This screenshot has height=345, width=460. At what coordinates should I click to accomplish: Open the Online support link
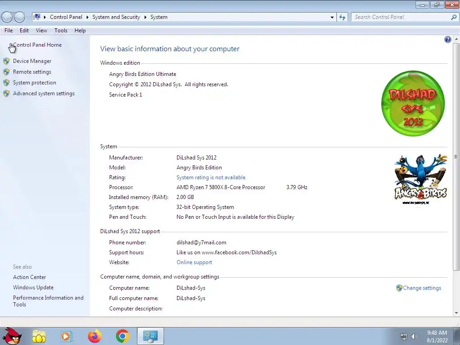194,262
